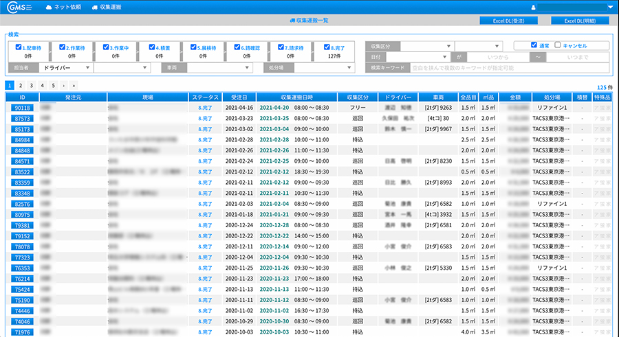Click [4tコ] 3932 vehicle cell
619x337 pixels.
[438, 214]
